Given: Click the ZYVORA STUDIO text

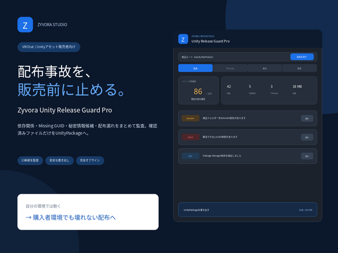Looking at the screenshot, I should pyautogui.click(x=52, y=24).
